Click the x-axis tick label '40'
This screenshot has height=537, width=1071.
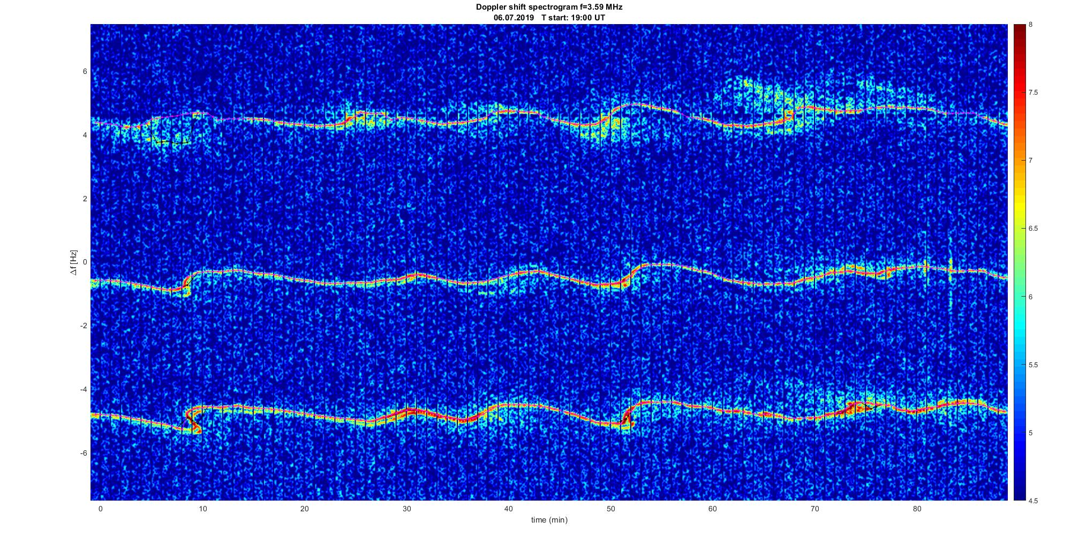[508, 509]
